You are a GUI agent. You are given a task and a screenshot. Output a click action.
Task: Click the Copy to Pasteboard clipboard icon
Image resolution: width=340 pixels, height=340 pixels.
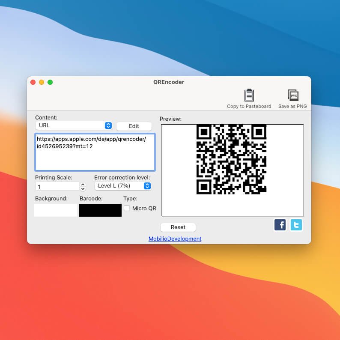point(249,95)
